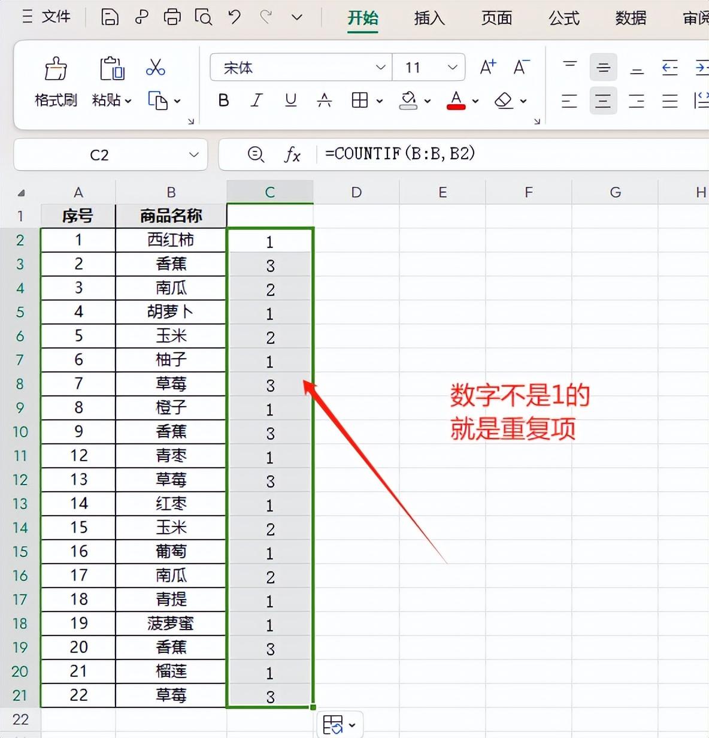Click the Borders icon
Viewport: 709px width, 738px height.
360,101
